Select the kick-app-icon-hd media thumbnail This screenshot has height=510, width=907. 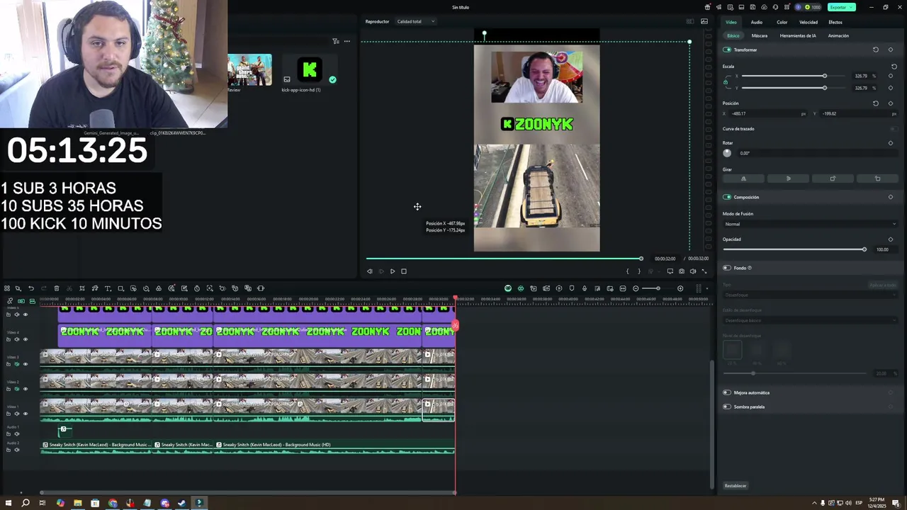click(x=309, y=70)
